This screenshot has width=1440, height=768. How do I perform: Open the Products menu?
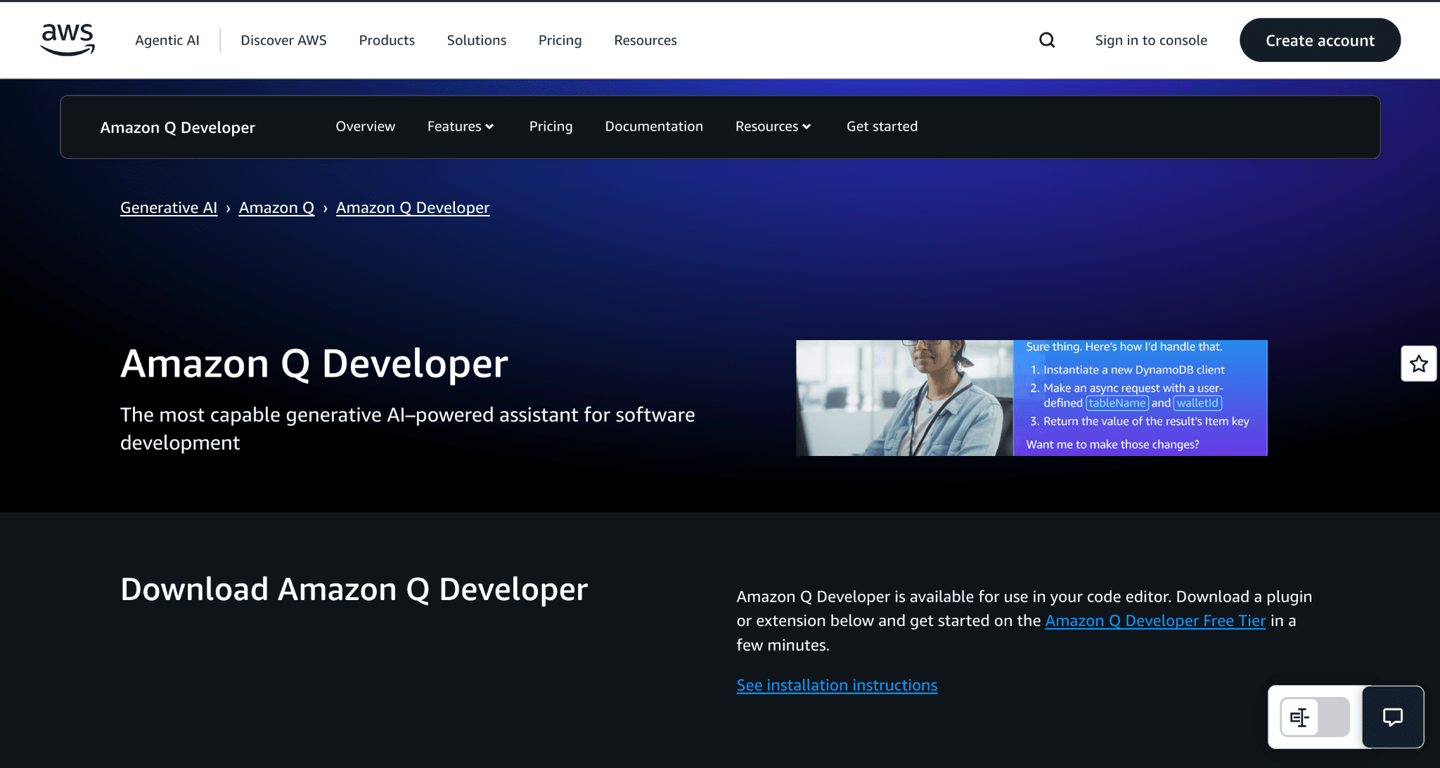pos(387,40)
